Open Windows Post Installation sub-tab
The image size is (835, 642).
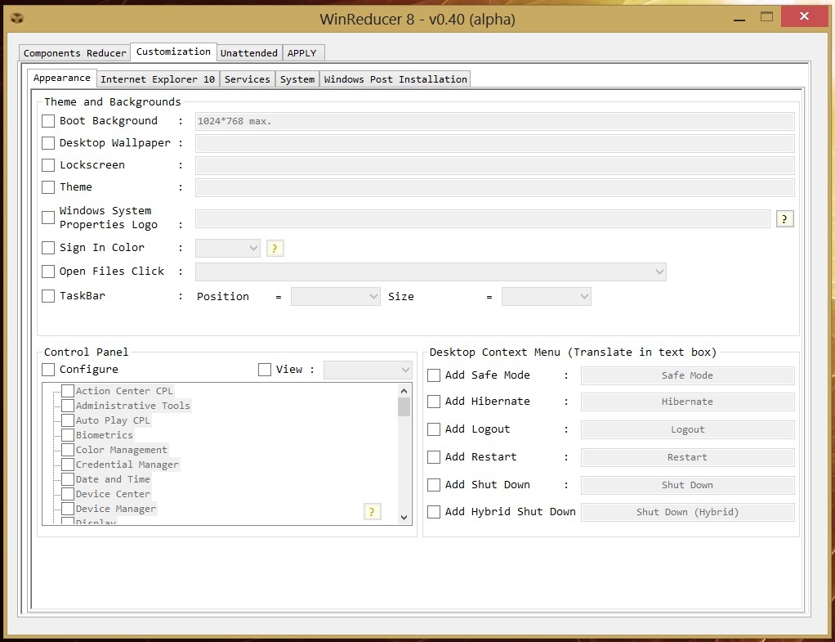point(395,79)
